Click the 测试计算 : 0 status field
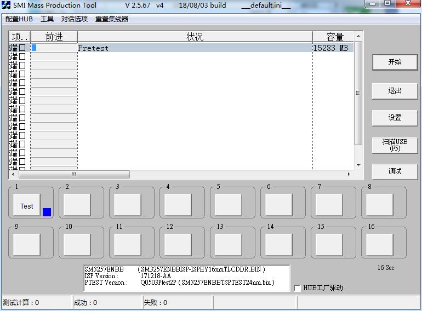This screenshot has height=311, width=422. 37,303
